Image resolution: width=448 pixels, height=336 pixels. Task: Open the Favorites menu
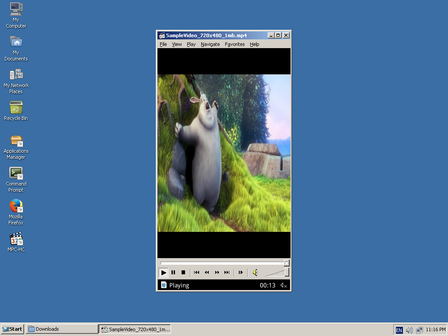tap(234, 44)
